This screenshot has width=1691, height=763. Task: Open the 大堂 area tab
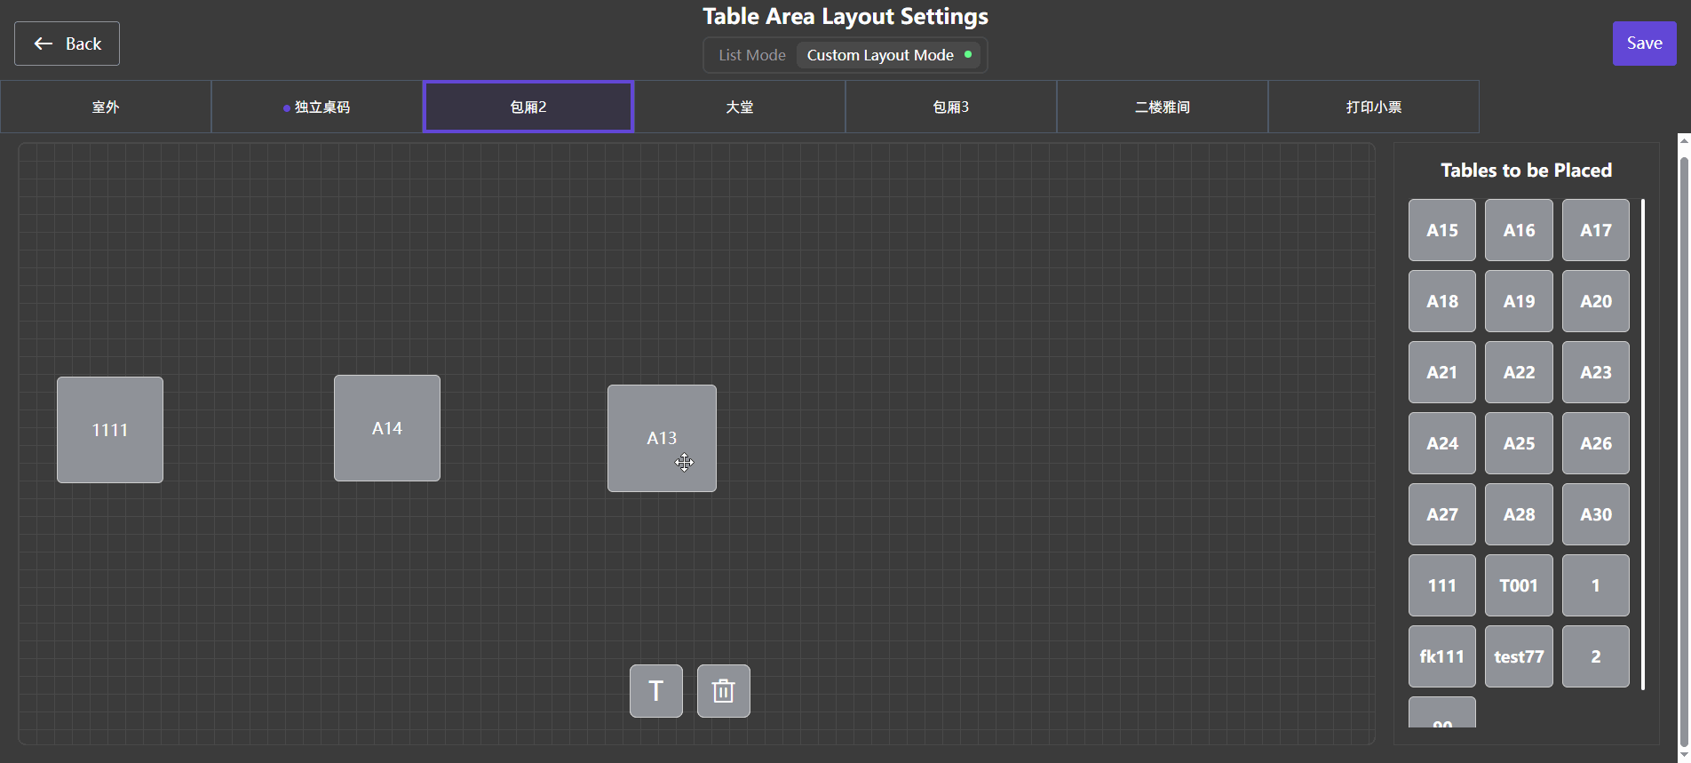click(x=740, y=107)
